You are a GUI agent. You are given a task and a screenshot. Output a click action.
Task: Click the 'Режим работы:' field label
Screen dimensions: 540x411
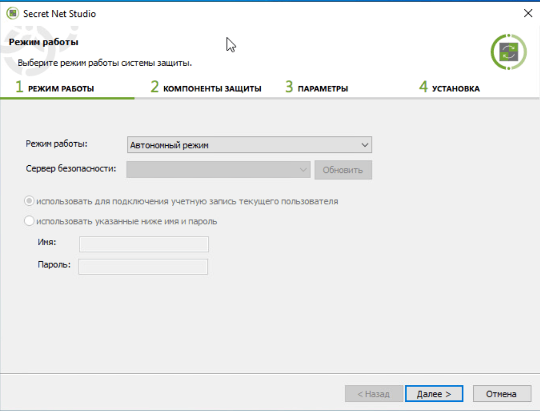(x=56, y=144)
